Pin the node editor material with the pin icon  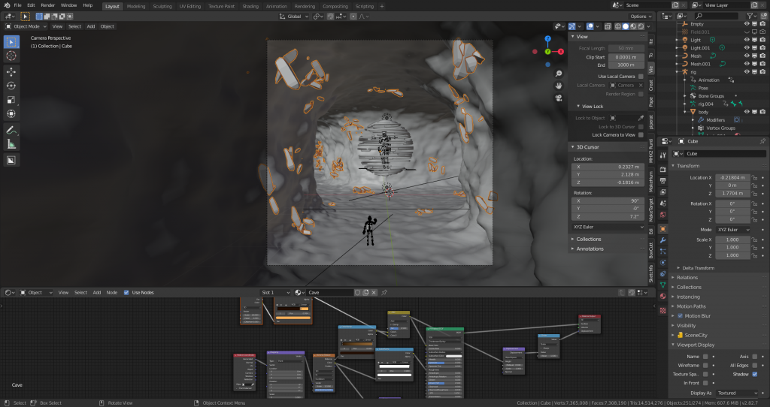pyautogui.click(x=384, y=293)
